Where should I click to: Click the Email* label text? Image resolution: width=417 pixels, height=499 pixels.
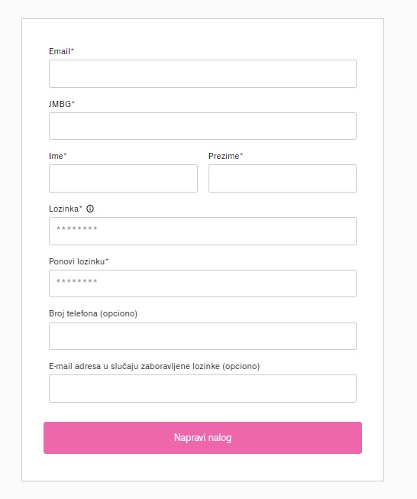(x=61, y=51)
